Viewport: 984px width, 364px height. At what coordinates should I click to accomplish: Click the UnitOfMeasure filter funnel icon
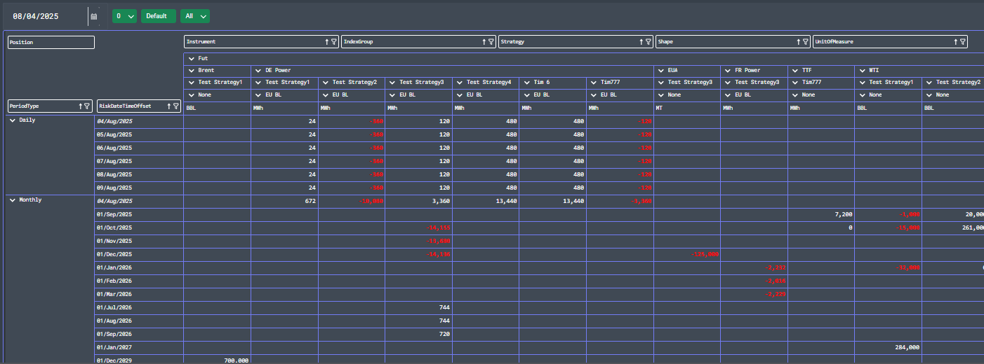[x=963, y=42]
